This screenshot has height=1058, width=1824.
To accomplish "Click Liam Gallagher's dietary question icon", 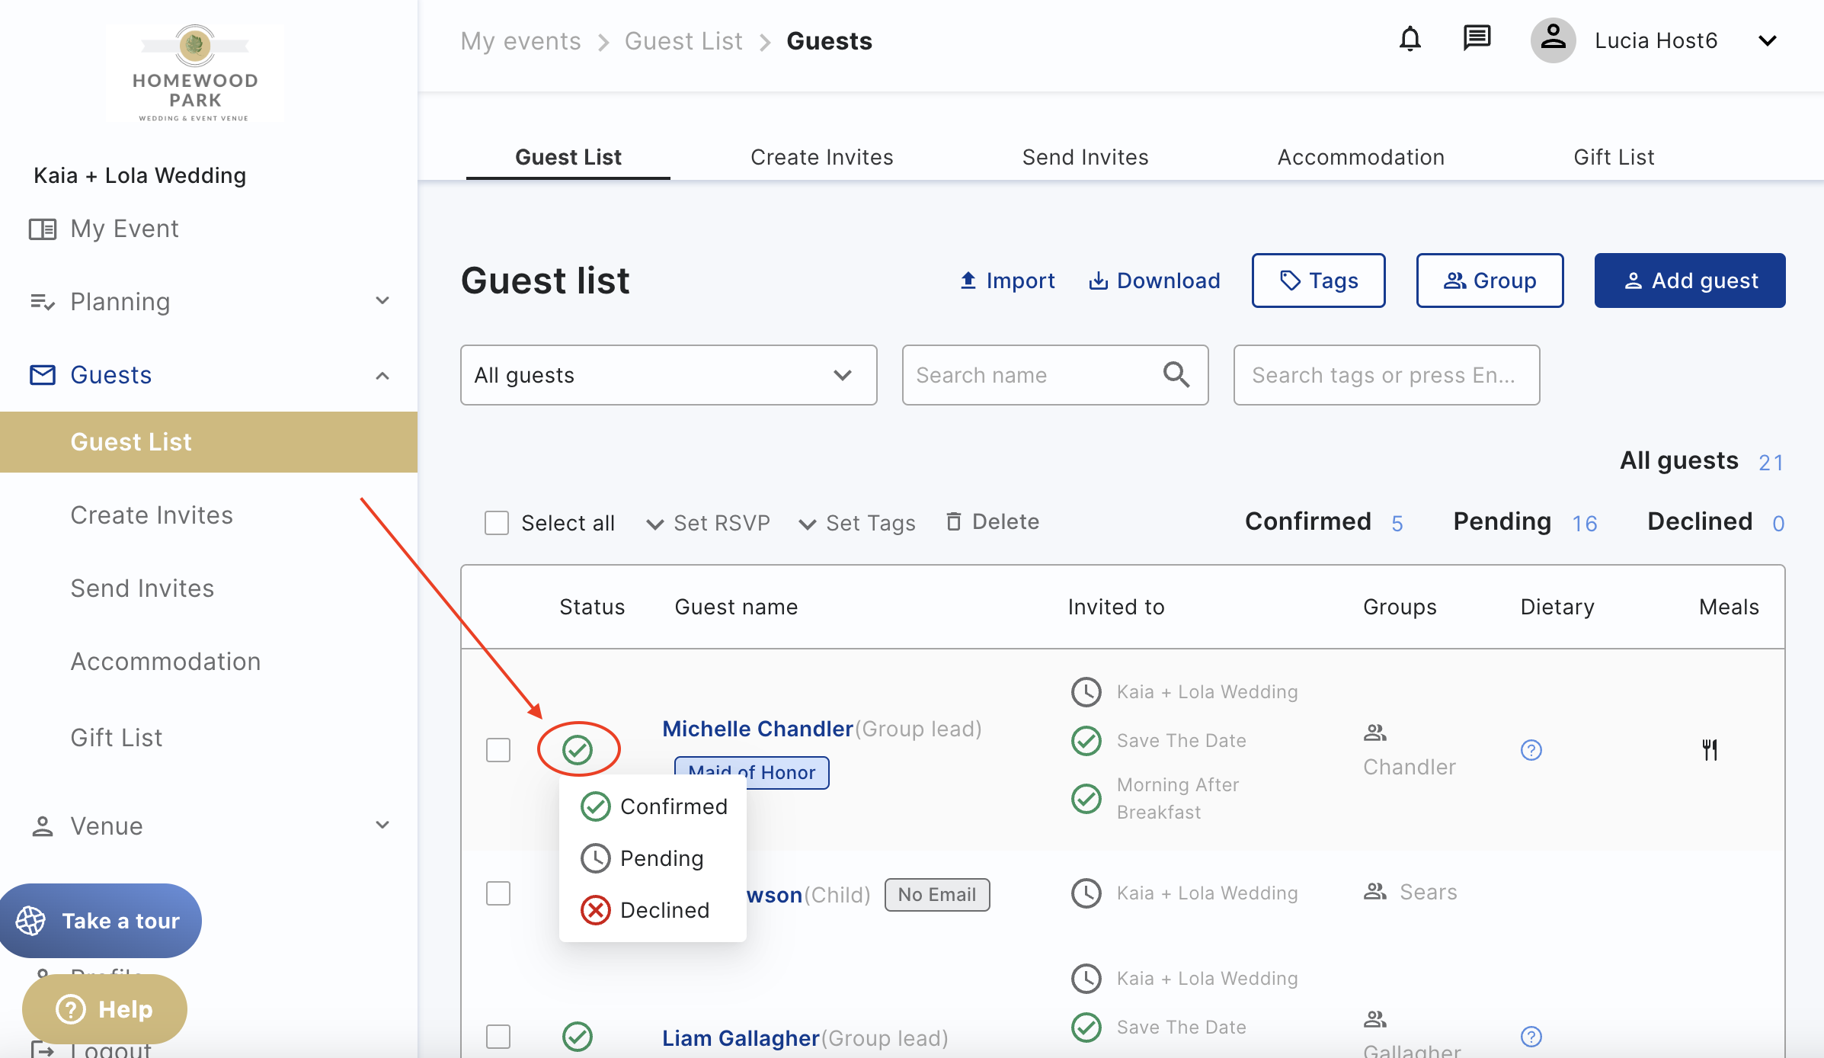I will pos(1531,1037).
